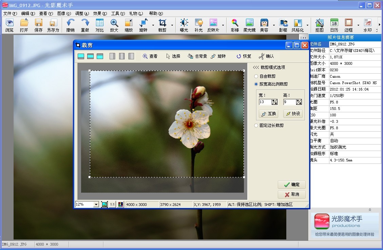Click the 柔光镜 soft focus icon

[x=249, y=25]
